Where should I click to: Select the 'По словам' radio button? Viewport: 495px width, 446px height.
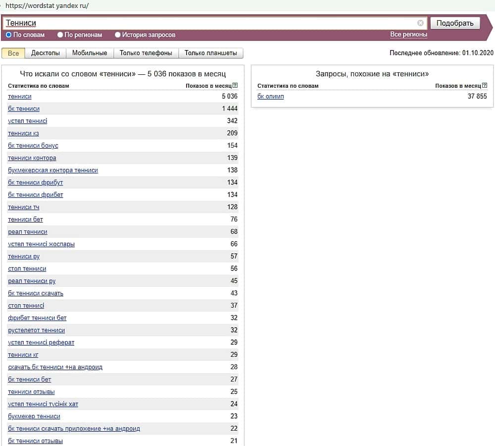click(x=8, y=35)
